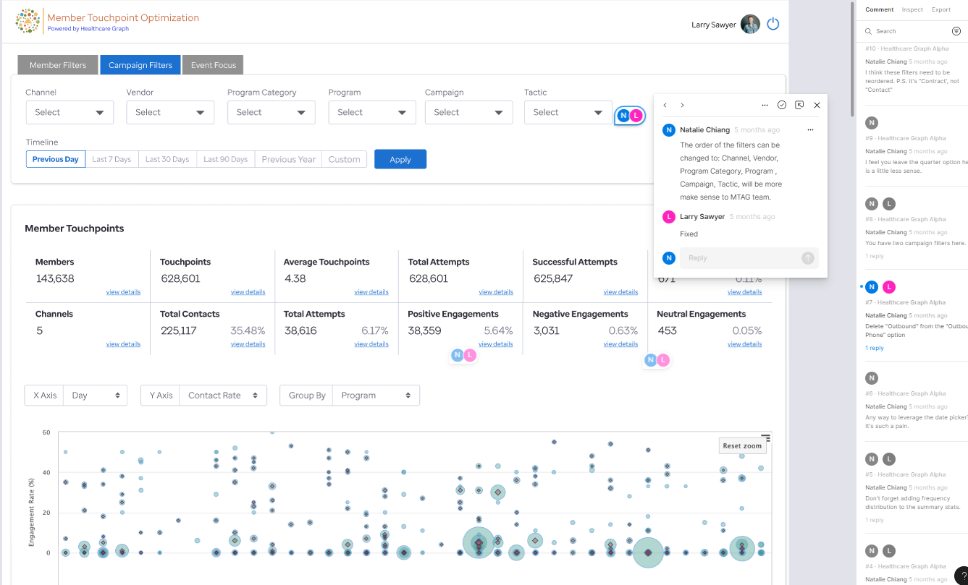
Task: View details for Negative Engagements
Action: tap(620, 344)
